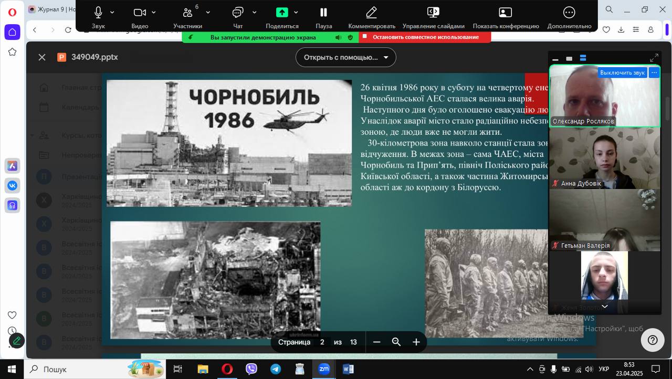This screenshot has height=379, width=672.
Task: Show more participants with the down chevron
Action: pyautogui.click(x=605, y=307)
